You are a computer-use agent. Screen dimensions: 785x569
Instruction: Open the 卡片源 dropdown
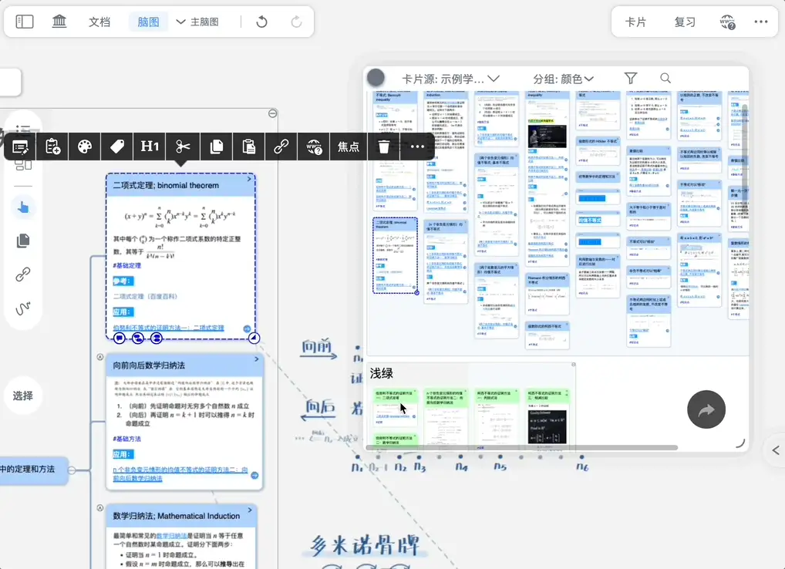click(x=450, y=79)
